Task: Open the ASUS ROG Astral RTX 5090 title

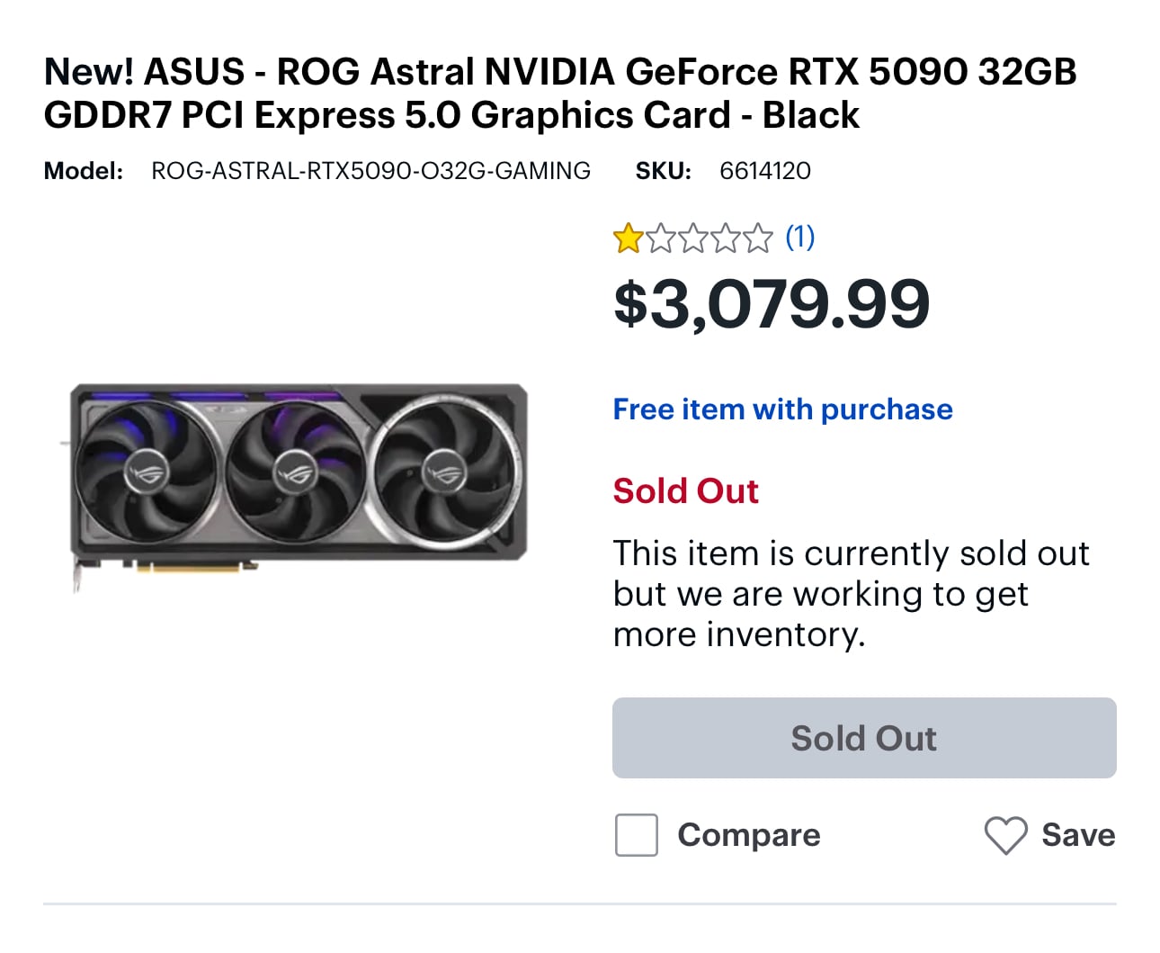Action: tap(559, 94)
